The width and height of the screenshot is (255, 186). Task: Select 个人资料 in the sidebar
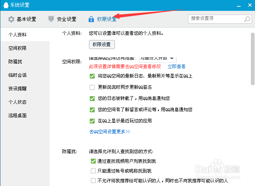pyautogui.click(x=25, y=34)
